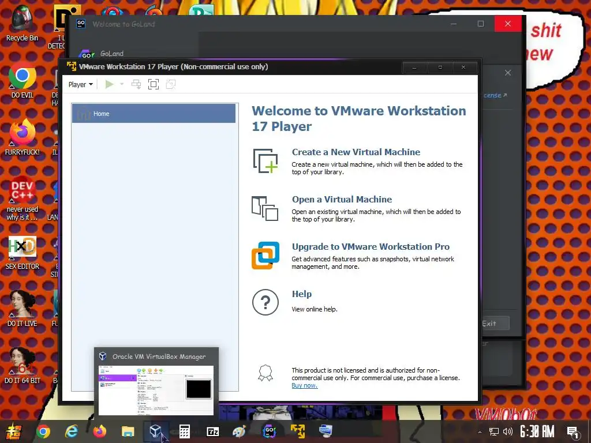The height and width of the screenshot is (443, 591).
Task: Open Recycle Bin on desktop
Action: click(x=22, y=23)
